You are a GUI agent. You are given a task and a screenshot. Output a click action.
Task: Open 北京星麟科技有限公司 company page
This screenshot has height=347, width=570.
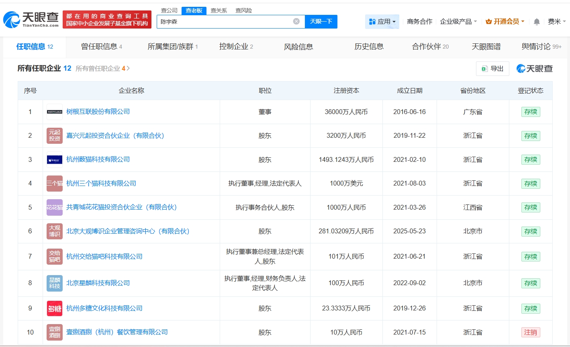tap(98, 283)
